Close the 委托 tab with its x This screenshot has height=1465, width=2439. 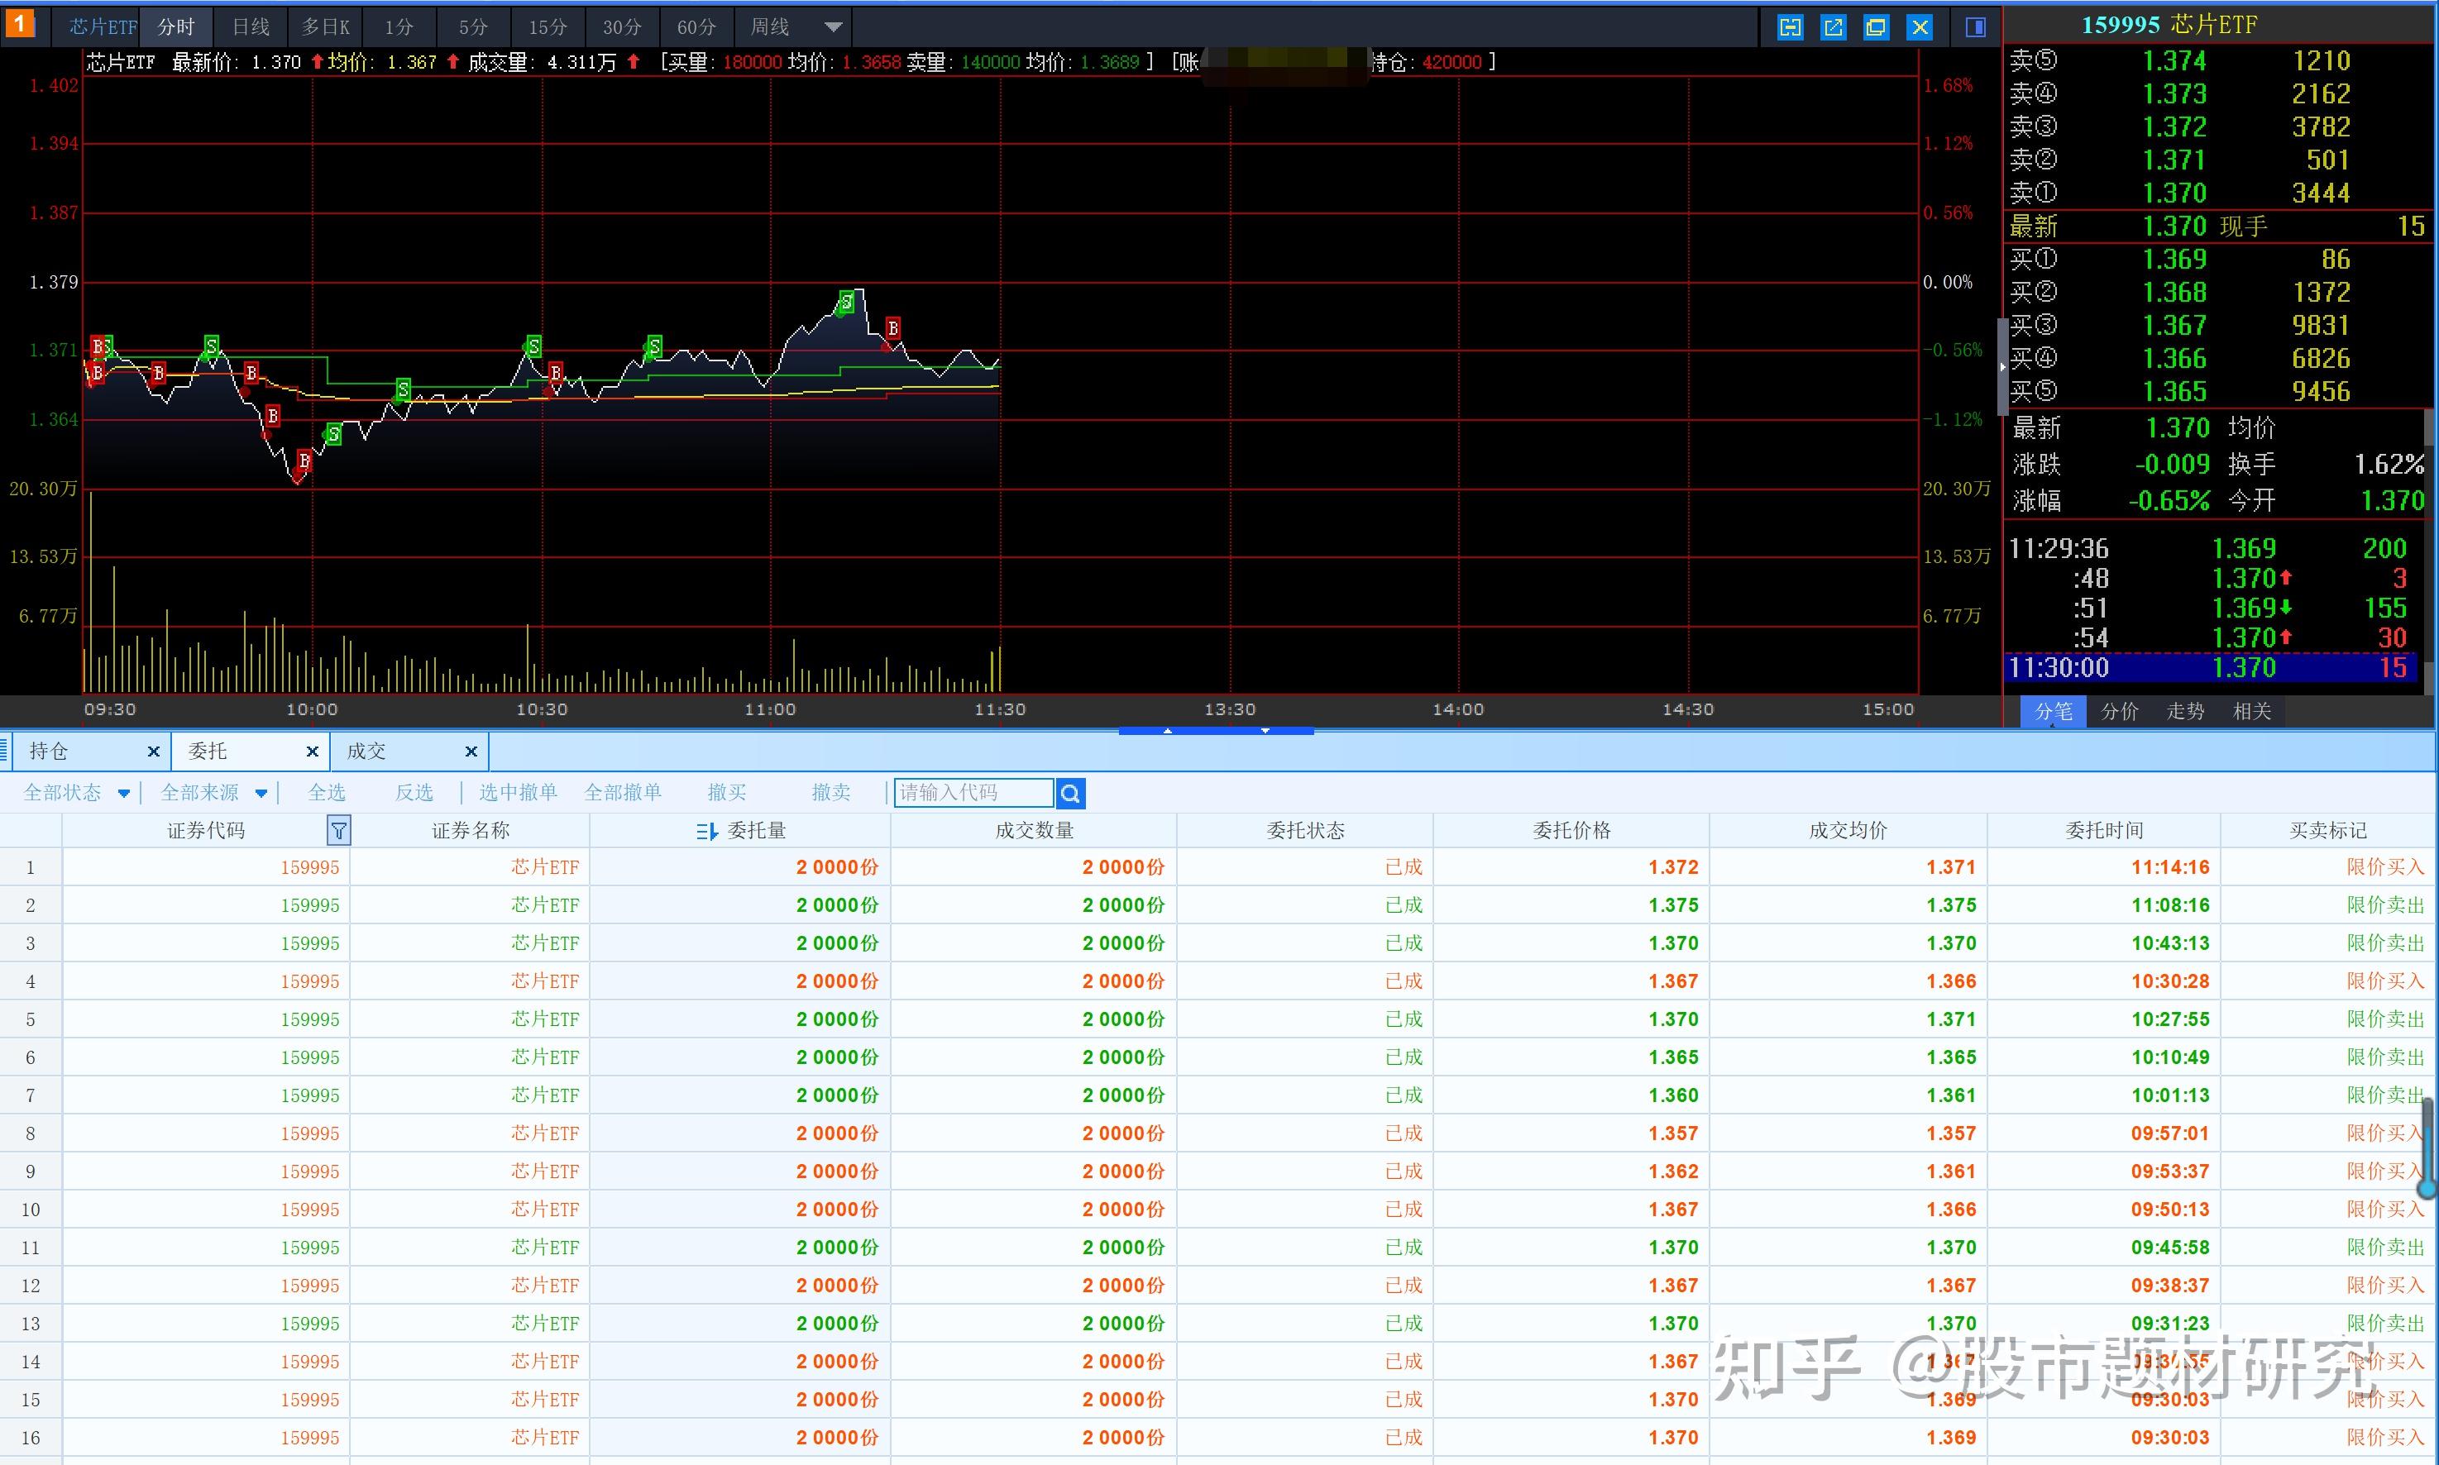coord(312,752)
